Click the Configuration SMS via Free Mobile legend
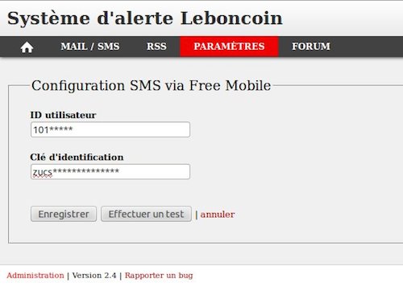 pyautogui.click(x=151, y=86)
